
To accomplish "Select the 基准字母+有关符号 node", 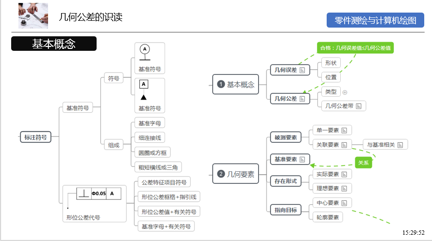I will pyautogui.click(x=166, y=226).
